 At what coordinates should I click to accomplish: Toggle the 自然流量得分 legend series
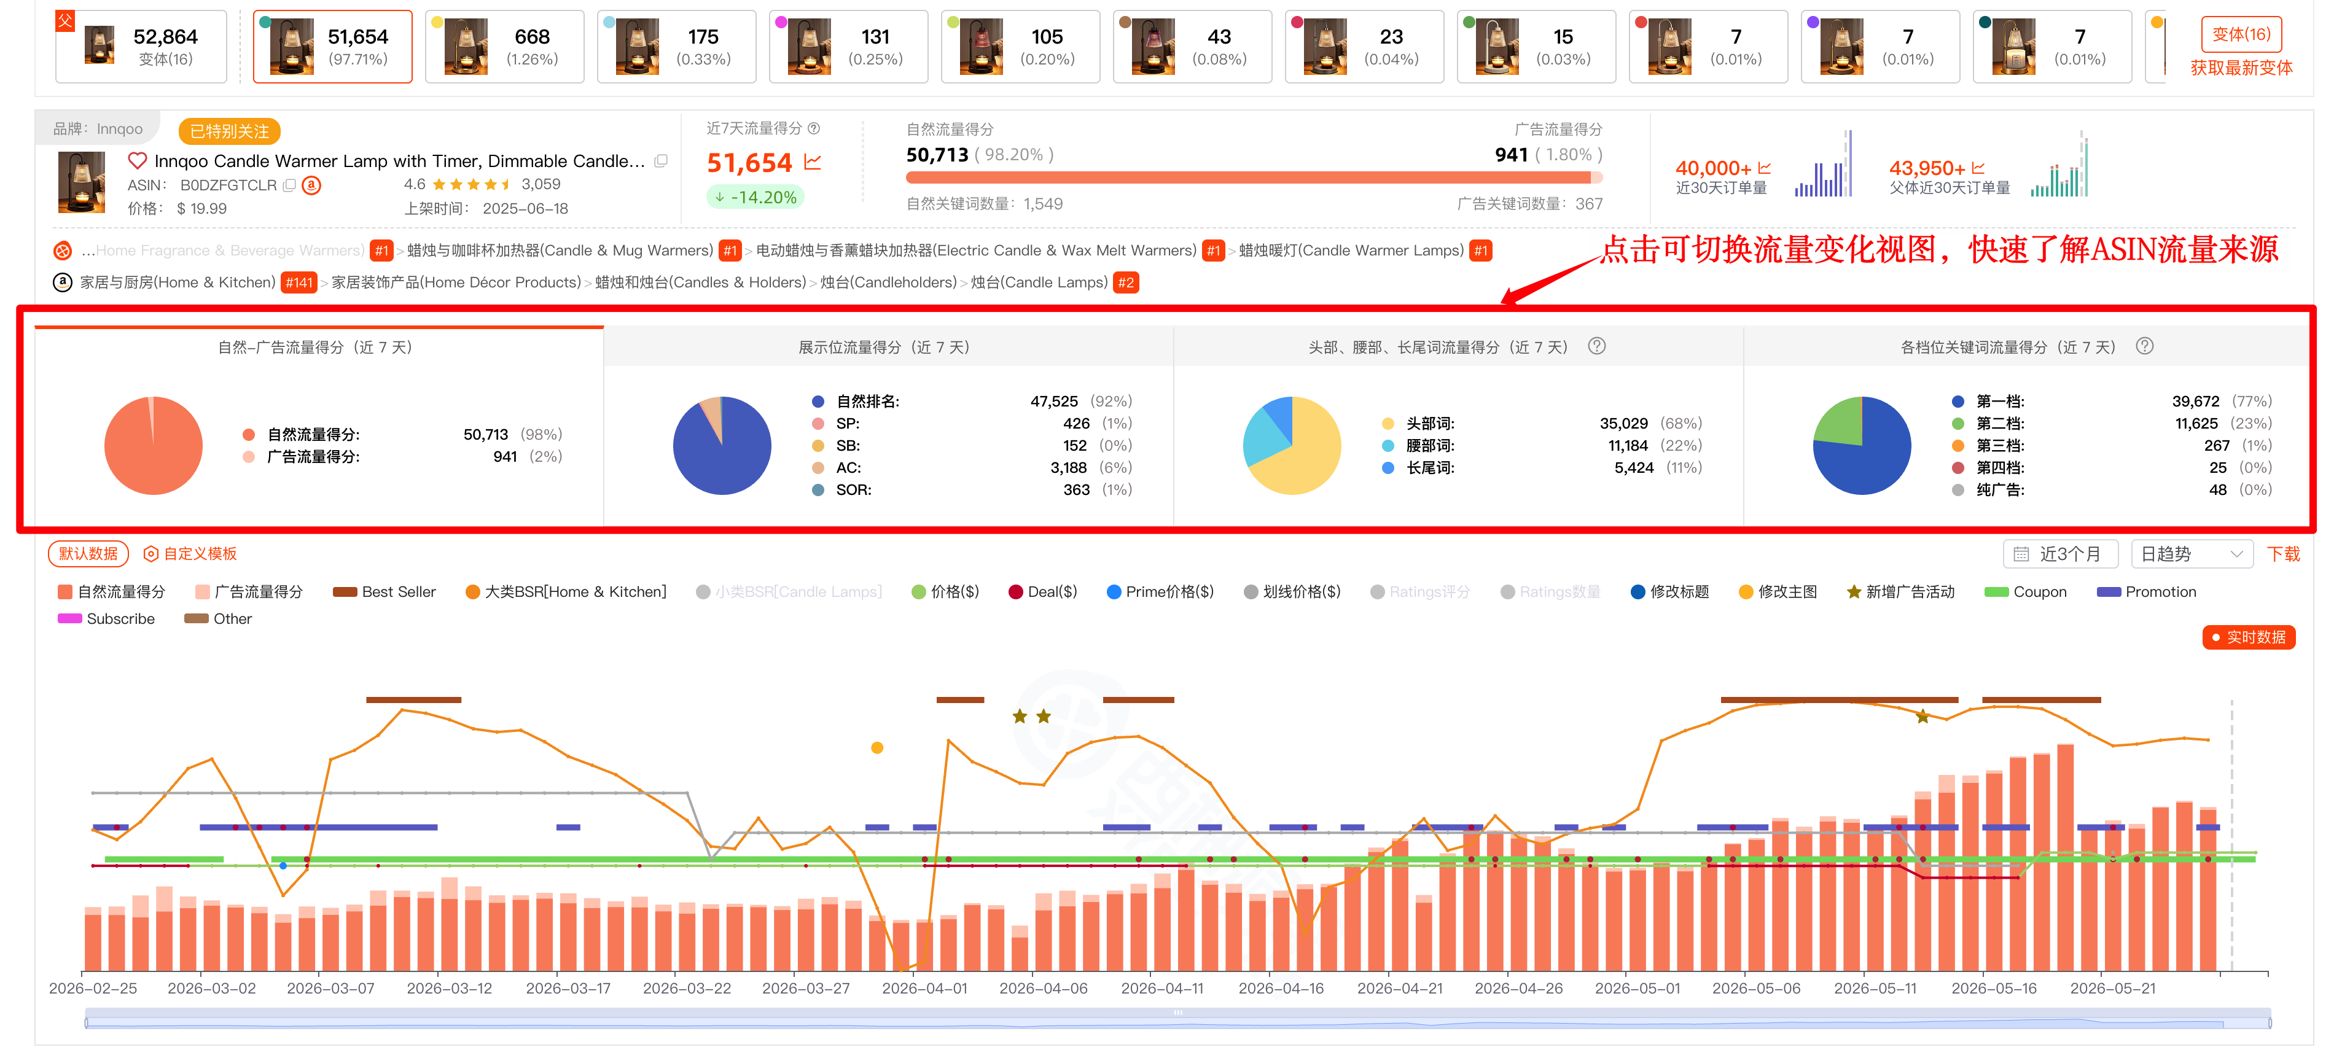pyautogui.click(x=111, y=592)
